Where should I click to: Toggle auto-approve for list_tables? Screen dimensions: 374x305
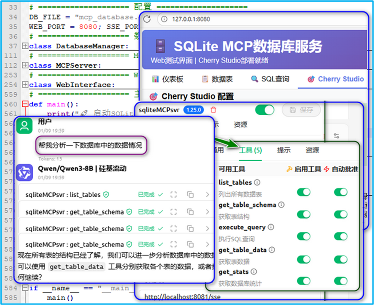pos(341,192)
